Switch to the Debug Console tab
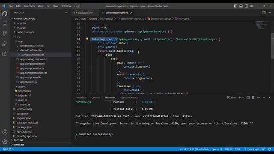Screen dimensions: 274x154 click(x=129, y=98)
